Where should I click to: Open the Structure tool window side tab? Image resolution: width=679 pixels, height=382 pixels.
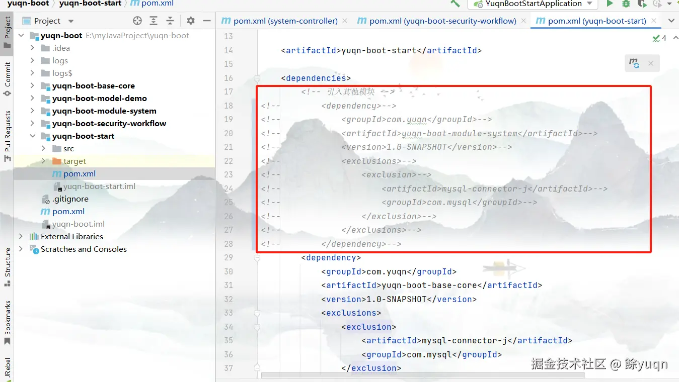tap(7, 267)
